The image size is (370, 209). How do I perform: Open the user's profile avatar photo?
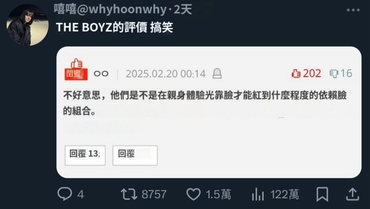click(x=28, y=25)
